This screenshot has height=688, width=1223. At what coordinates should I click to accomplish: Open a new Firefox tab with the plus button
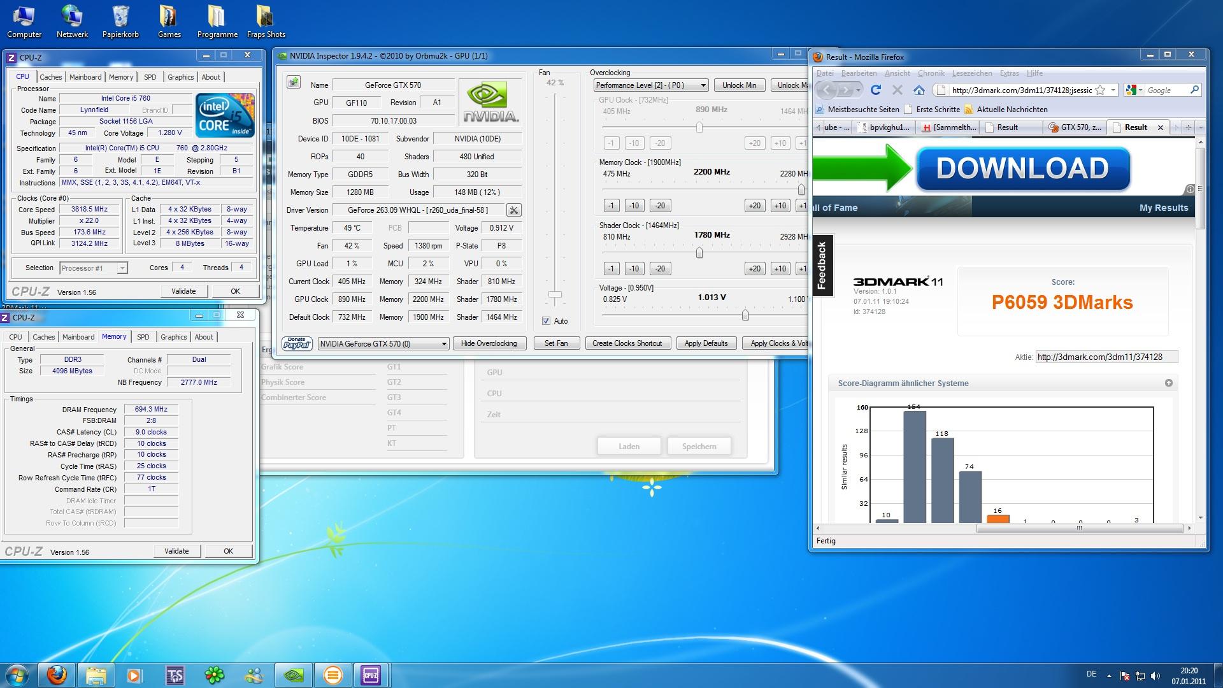coord(1188,127)
